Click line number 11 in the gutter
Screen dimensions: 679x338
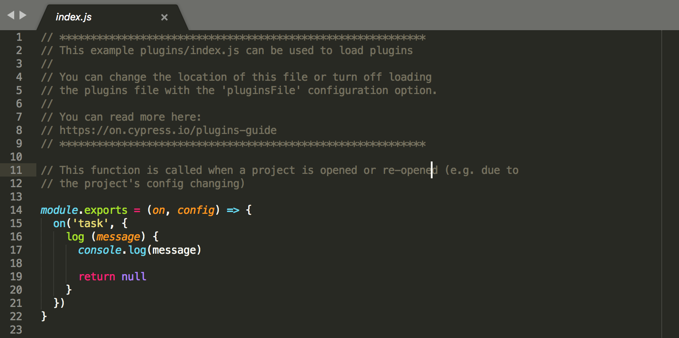point(16,170)
